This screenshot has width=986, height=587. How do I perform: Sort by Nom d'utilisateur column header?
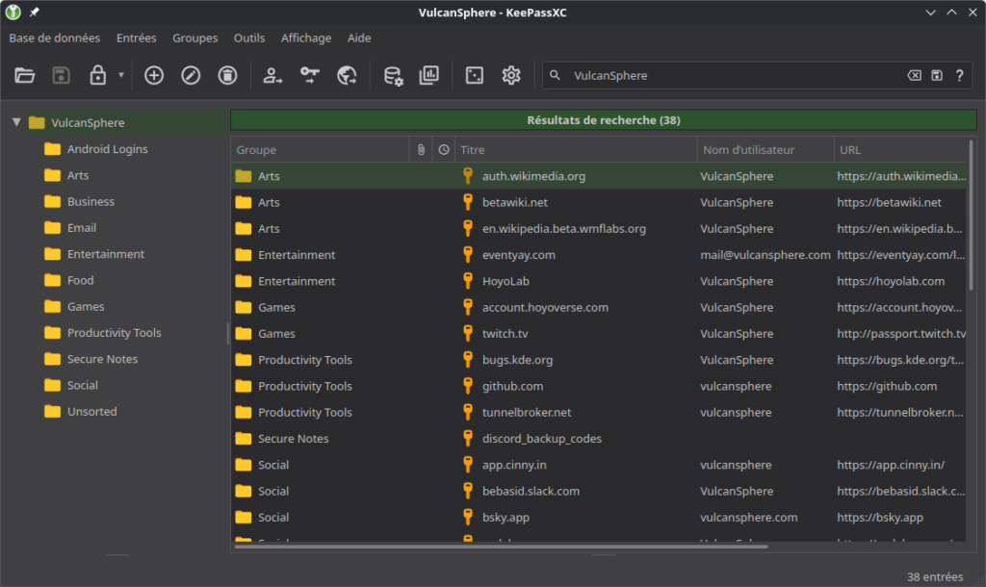pos(765,149)
